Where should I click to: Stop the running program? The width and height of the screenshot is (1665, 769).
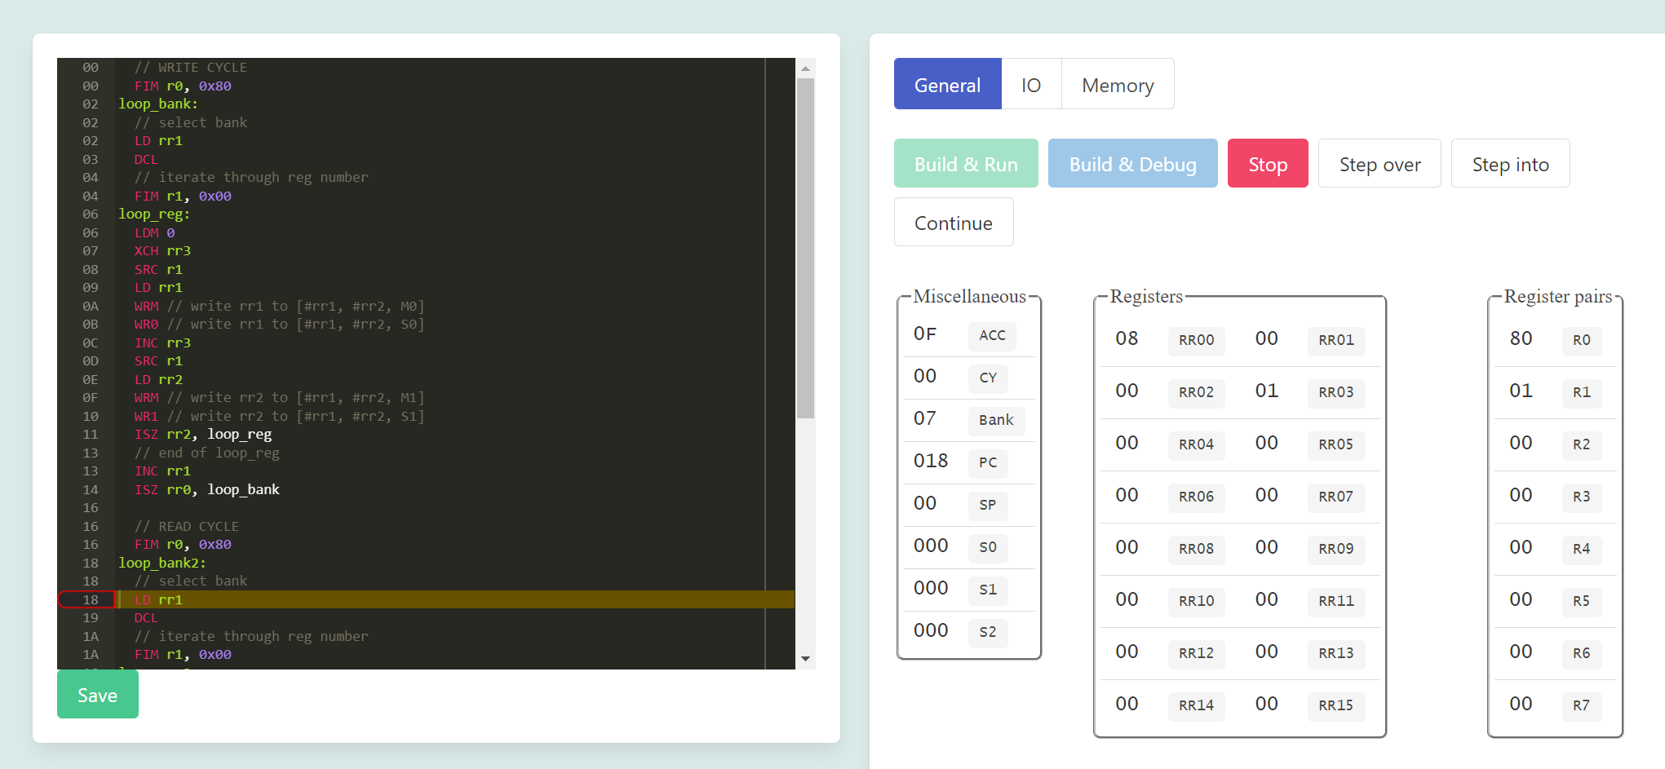click(x=1268, y=164)
